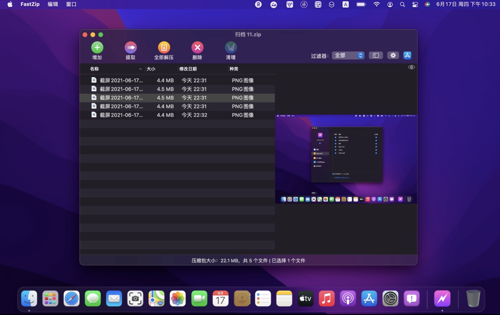
Task: Select the file modified 今天 22:32
Action: click(177, 115)
